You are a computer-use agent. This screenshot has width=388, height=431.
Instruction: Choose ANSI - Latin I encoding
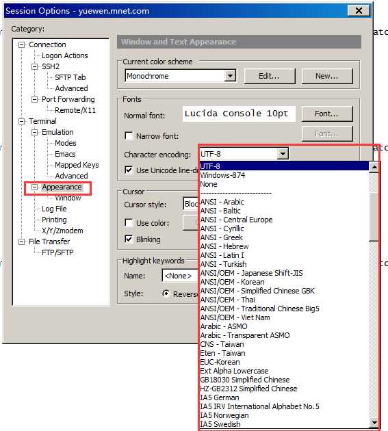tap(284, 255)
